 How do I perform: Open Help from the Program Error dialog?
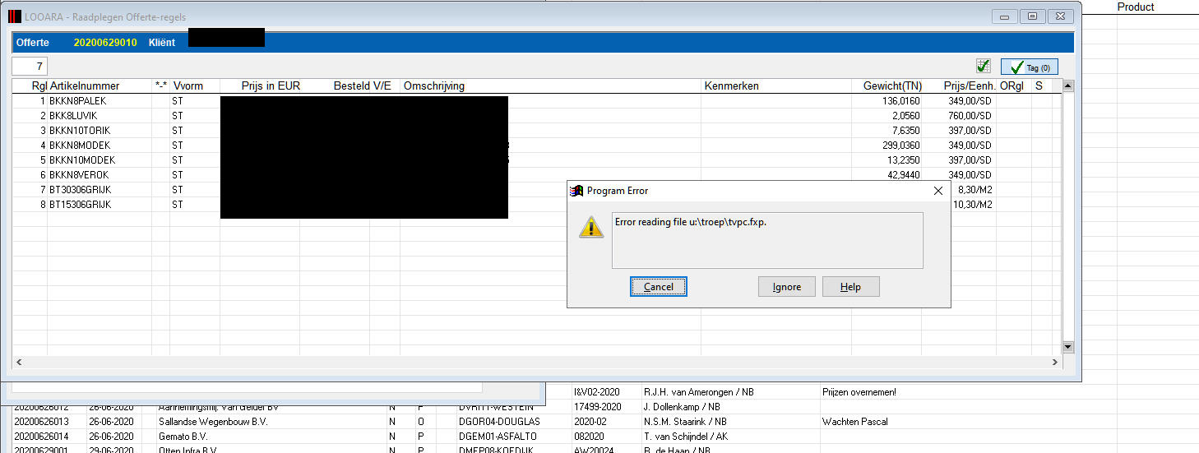click(x=851, y=286)
